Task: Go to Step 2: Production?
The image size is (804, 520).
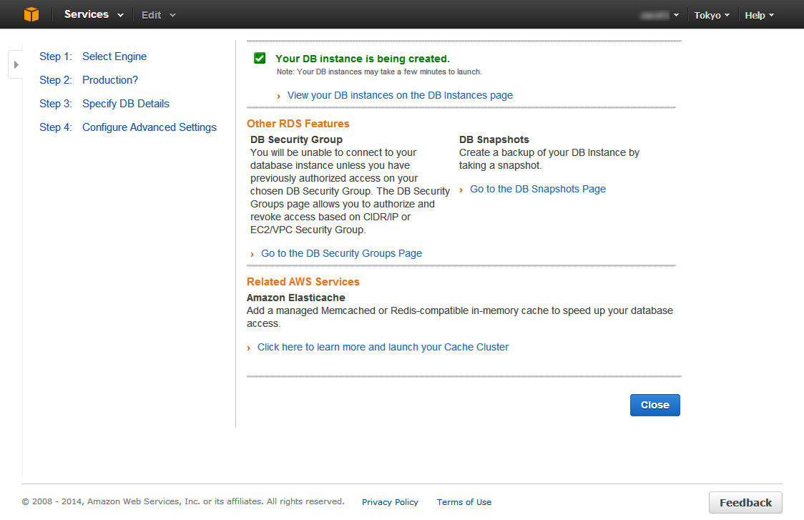Action: point(89,80)
